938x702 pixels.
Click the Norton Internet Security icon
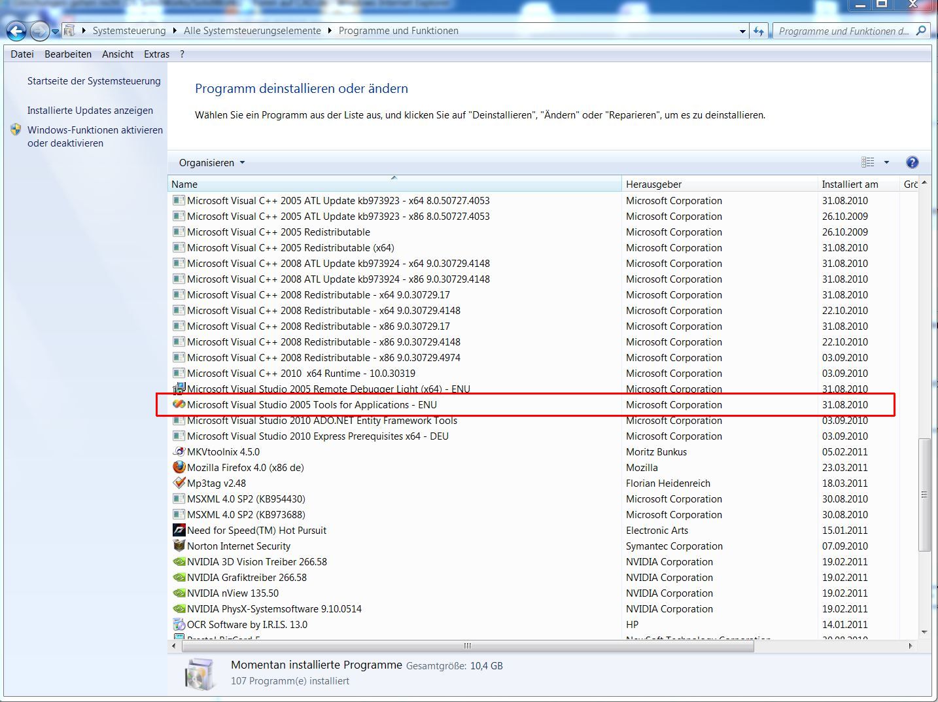[x=179, y=545]
